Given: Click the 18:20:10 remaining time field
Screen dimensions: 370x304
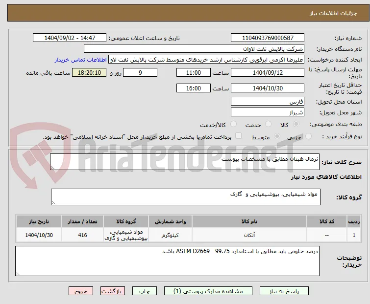Looking at the screenshot, I should 89,72.
